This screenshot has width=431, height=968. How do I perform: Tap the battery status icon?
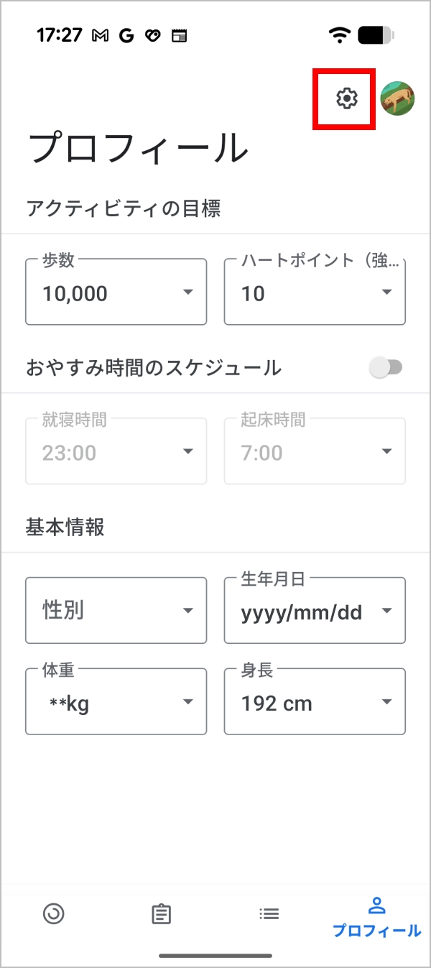tap(376, 34)
